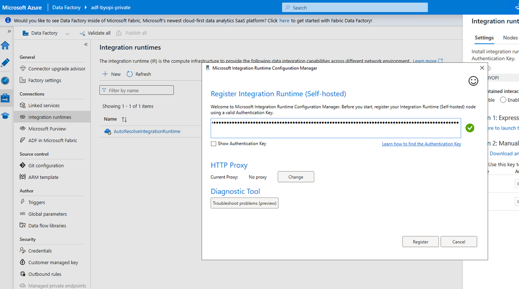Click Troubleshoot problems (preview) button

(x=244, y=203)
